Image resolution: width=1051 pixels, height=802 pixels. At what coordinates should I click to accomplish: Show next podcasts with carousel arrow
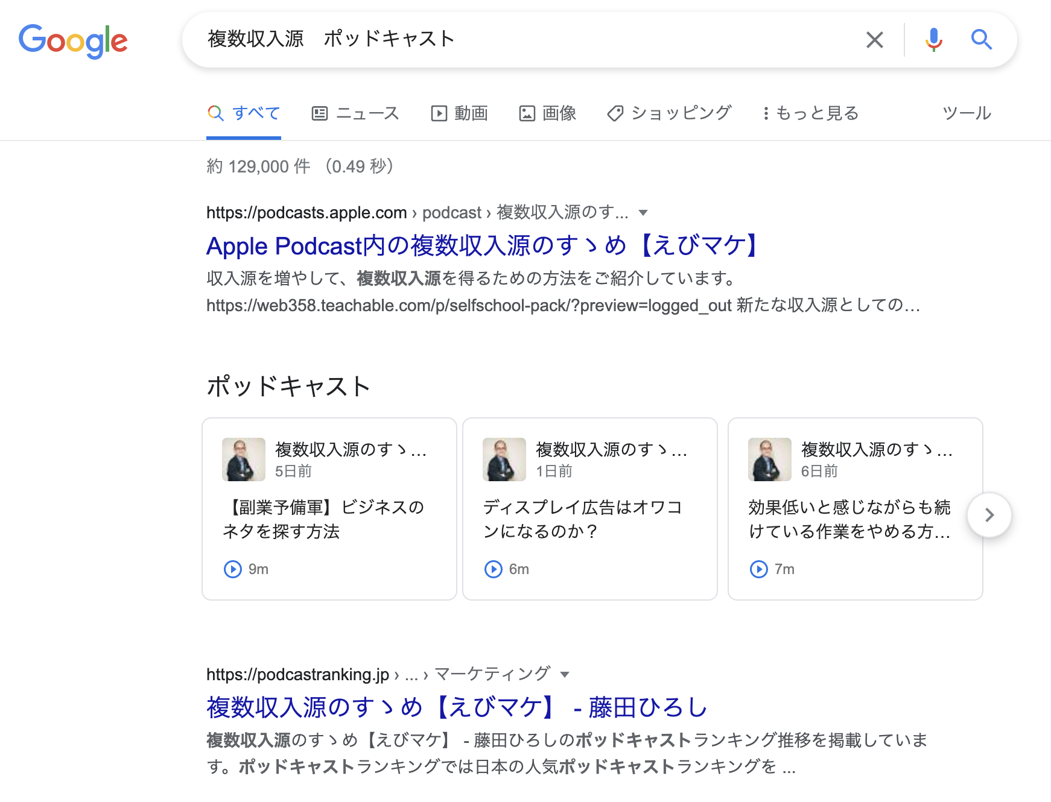(989, 515)
